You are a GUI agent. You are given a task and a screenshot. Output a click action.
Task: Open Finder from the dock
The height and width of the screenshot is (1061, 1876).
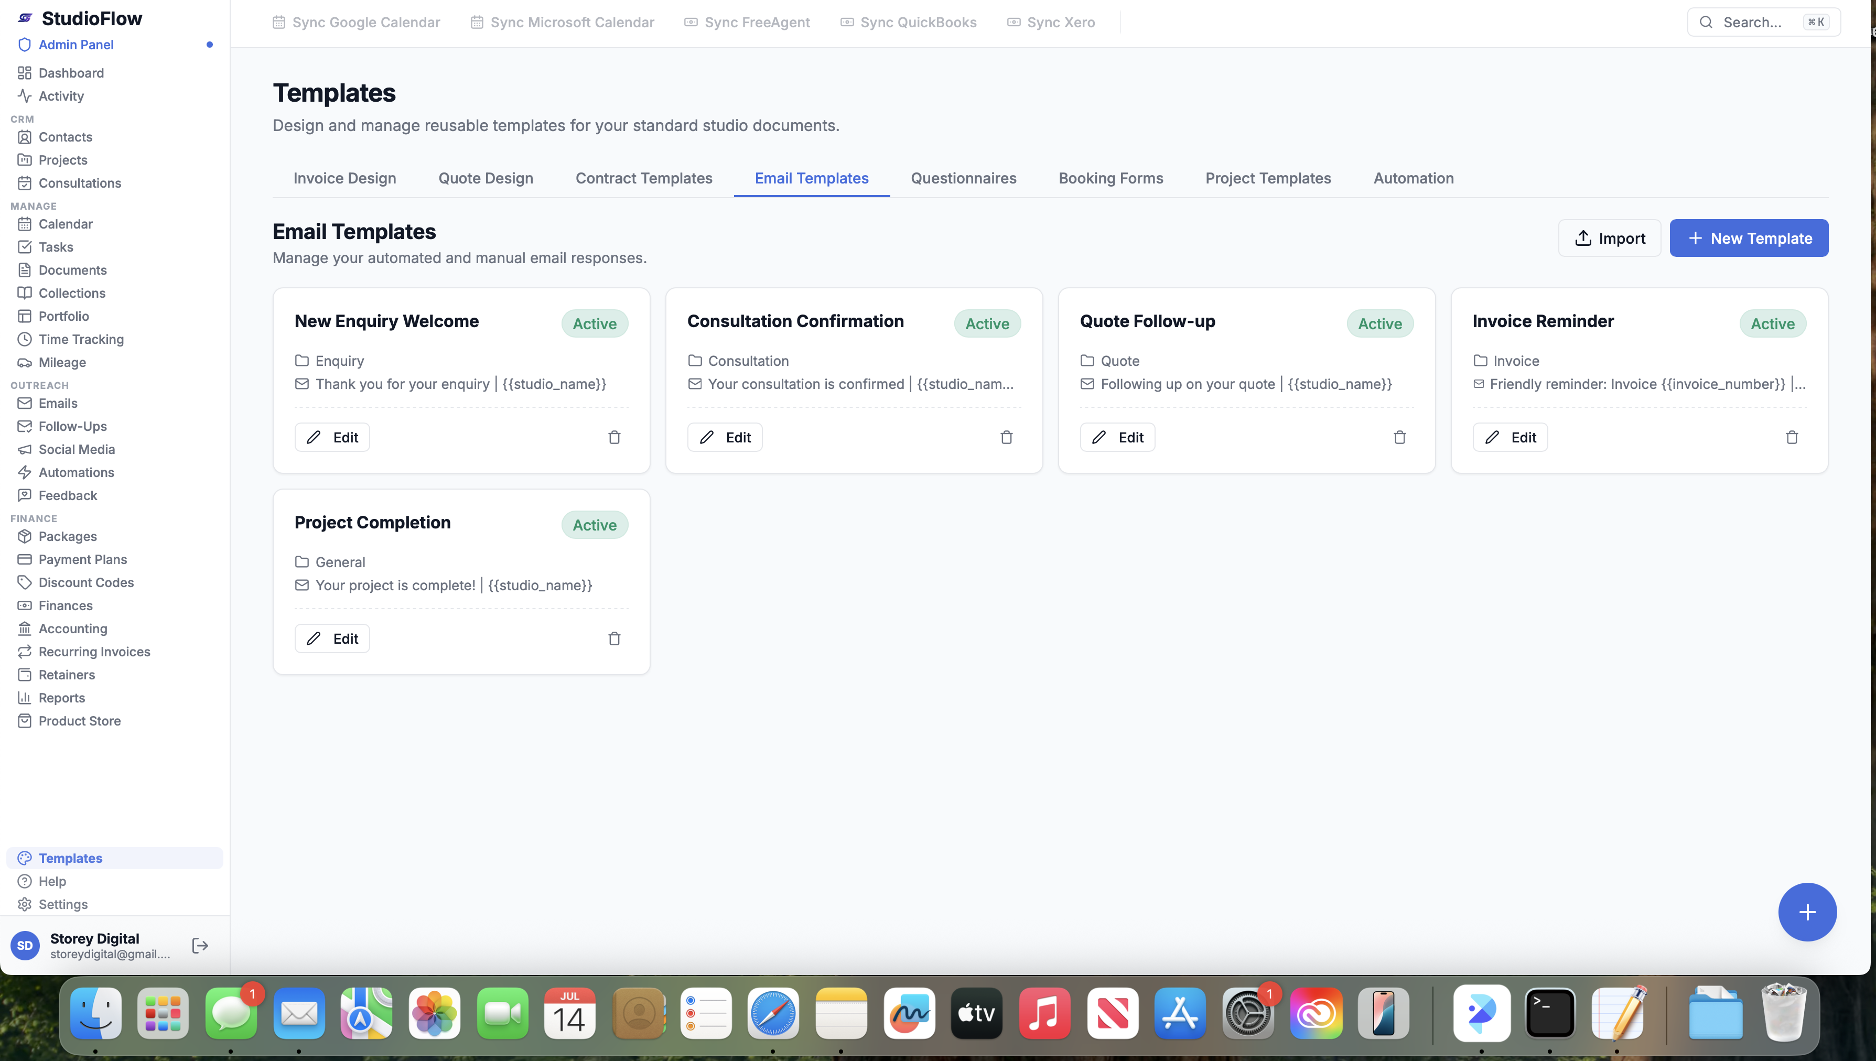click(95, 1013)
